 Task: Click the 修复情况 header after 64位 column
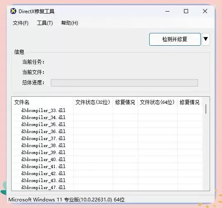[190, 102]
